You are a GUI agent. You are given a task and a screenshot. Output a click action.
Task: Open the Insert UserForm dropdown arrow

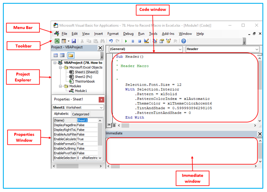point(69,41)
